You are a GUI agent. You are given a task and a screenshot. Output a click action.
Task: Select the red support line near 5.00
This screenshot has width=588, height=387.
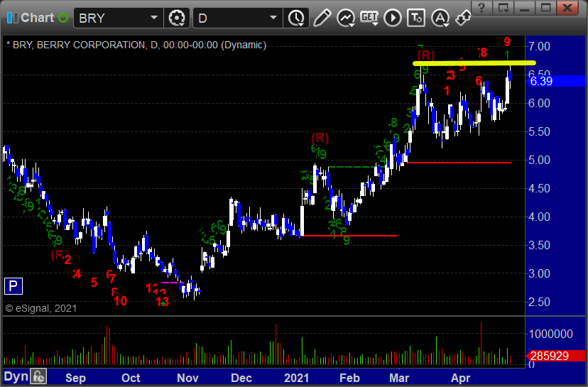coord(459,163)
